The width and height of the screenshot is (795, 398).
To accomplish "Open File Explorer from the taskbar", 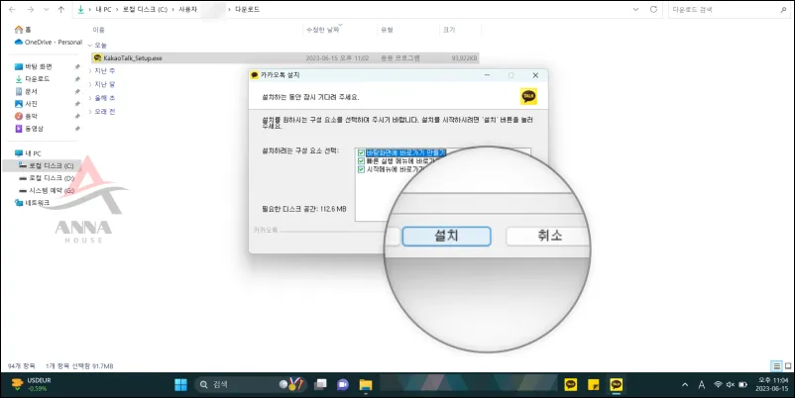I will pyautogui.click(x=366, y=385).
